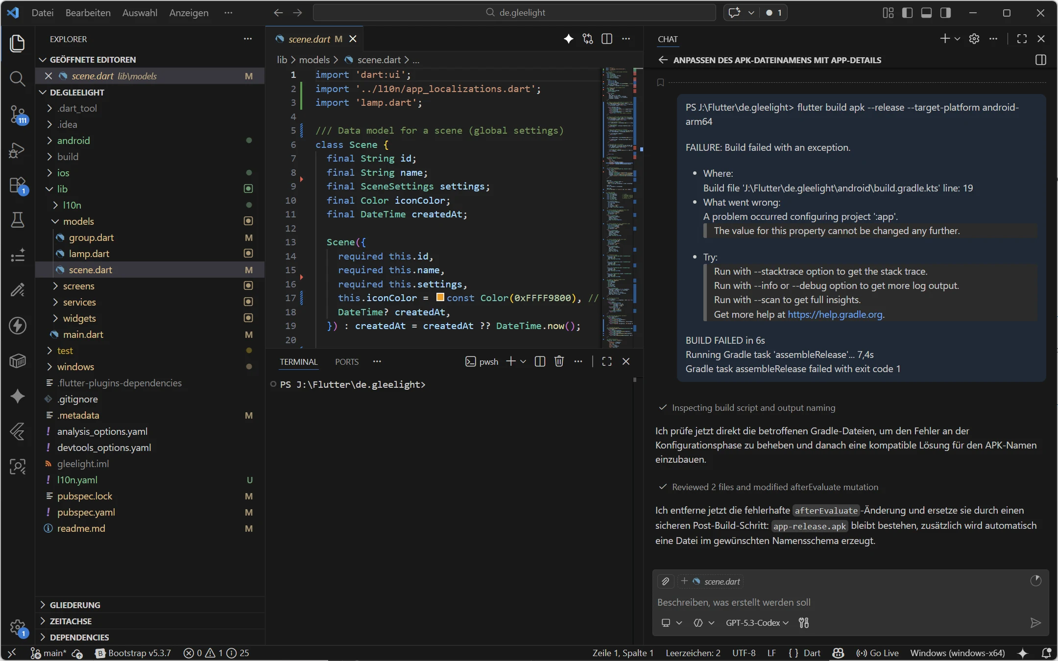Viewport: 1058px width, 661px height.
Task: Click the customize layout icon
Action: (888, 13)
